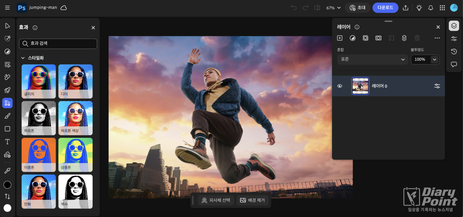Open the user account avatar

point(454,8)
